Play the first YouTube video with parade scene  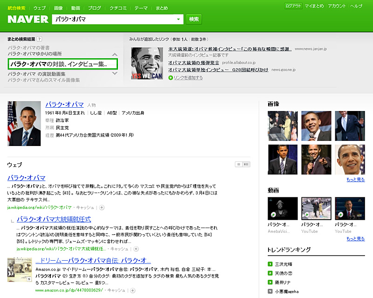click(317, 208)
